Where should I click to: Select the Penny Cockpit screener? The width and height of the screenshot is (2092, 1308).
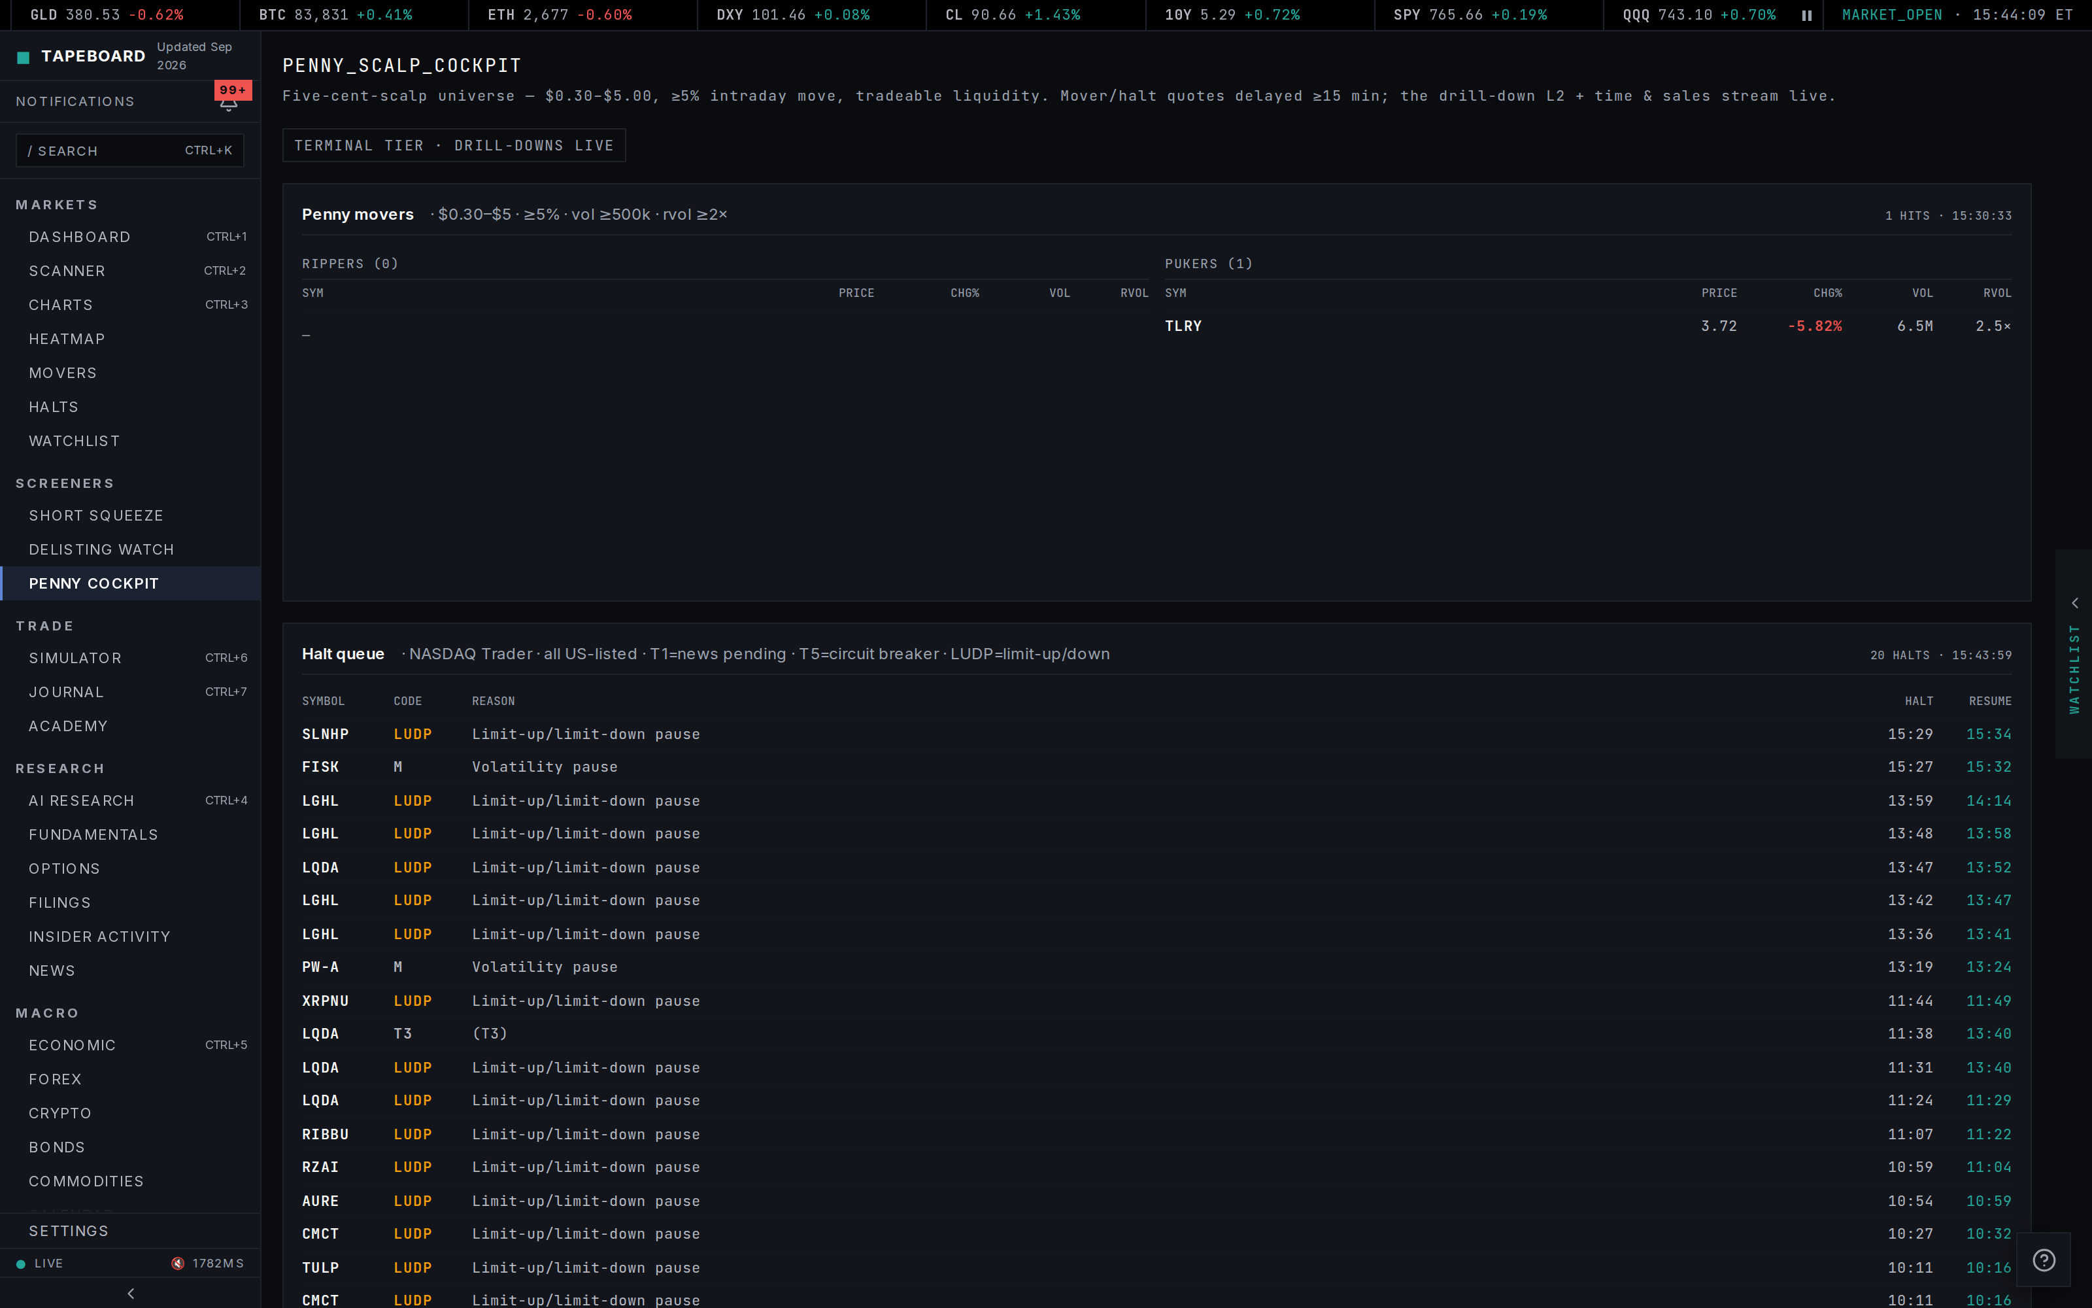coord(131,583)
